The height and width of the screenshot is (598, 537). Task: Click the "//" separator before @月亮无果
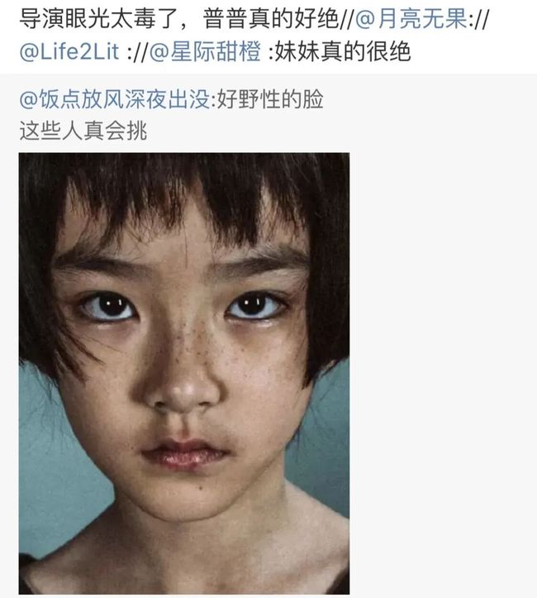tap(347, 19)
